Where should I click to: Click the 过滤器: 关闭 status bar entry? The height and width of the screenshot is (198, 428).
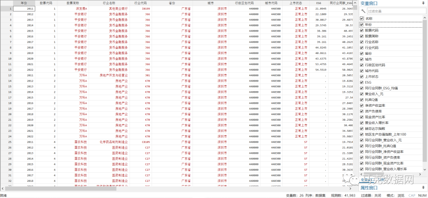371,195
